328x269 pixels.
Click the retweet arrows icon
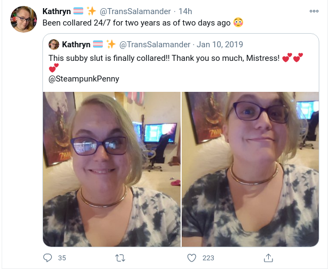point(120,258)
